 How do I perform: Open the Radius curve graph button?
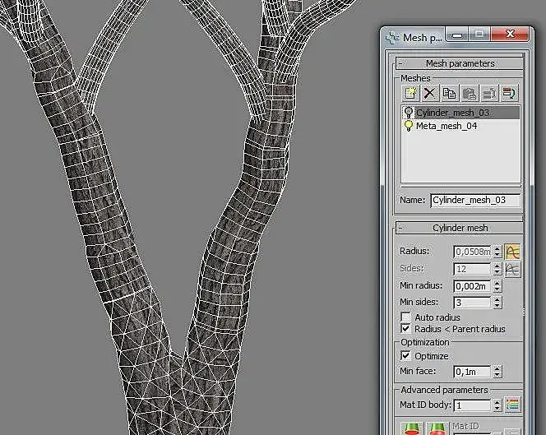[x=512, y=252]
